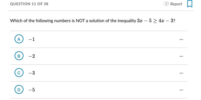This screenshot has height=100, width=201.
Task: Open more options for answer A
Action: (x=181, y=39)
